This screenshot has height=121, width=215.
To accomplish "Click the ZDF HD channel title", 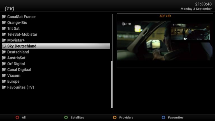I will tap(165, 16).
